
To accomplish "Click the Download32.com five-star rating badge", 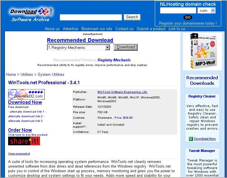I will (26, 94).
